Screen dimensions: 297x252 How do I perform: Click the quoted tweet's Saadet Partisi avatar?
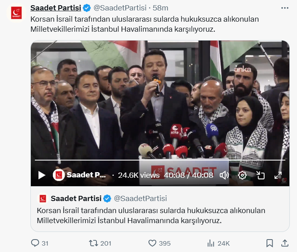(x=43, y=199)
